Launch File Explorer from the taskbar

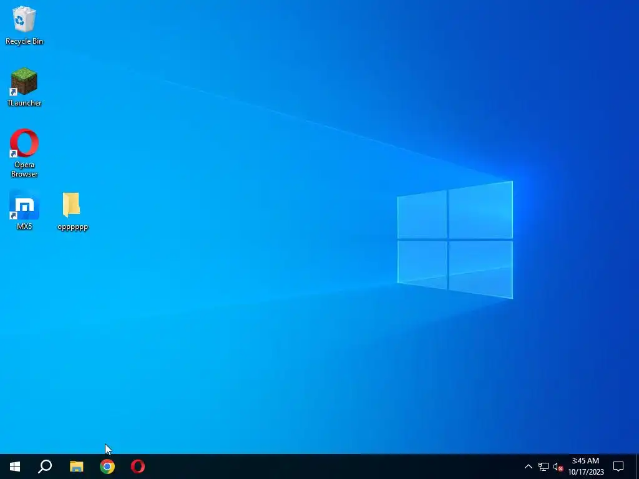point(76,467)
